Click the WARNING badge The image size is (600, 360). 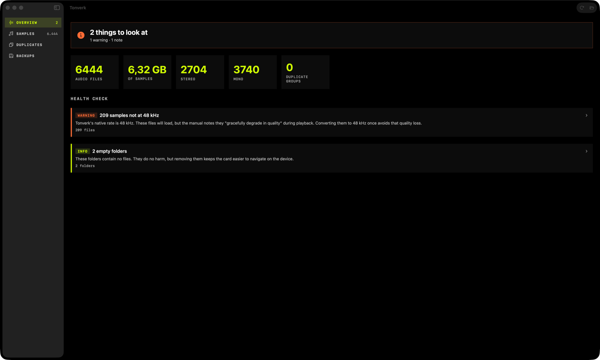coord(86,115)
